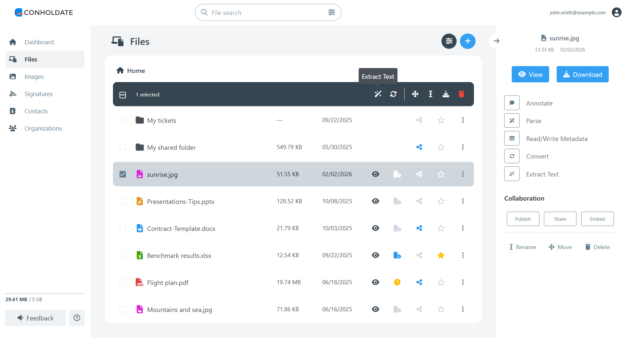Uncheck the sunrise.jpg checkbox

[123, 174]
